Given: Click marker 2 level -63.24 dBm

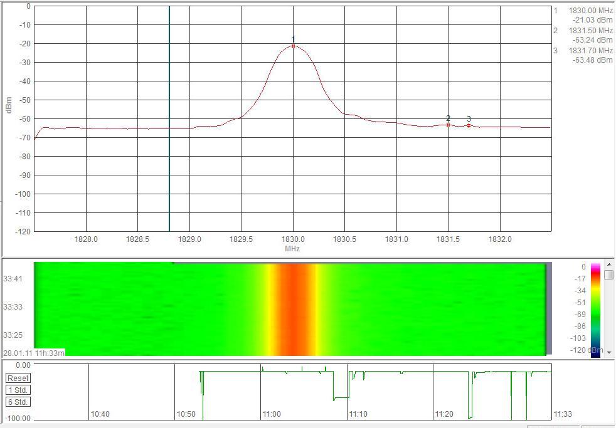Looking at the screenshot, I should (x=592, y=40).
